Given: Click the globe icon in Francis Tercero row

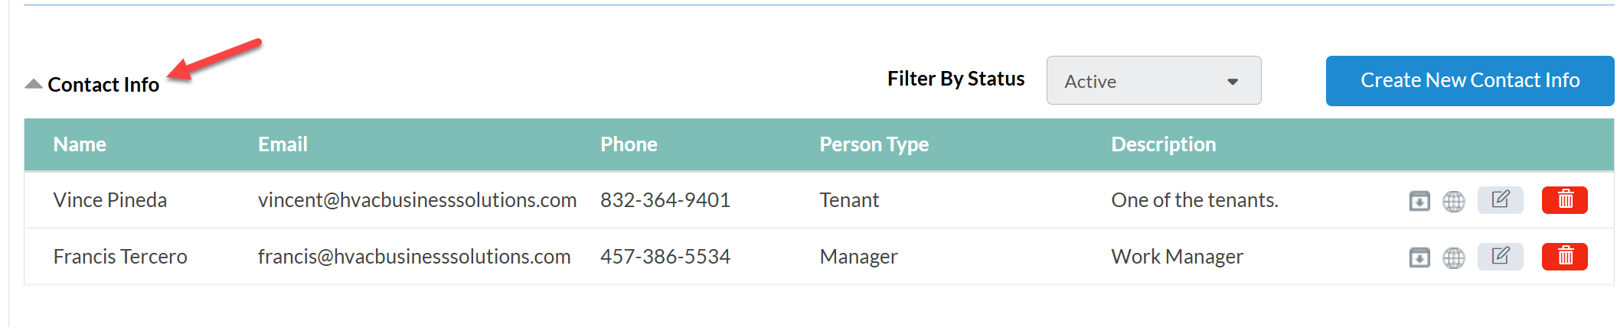Looking at the screenshot, I should point(1453,257).
